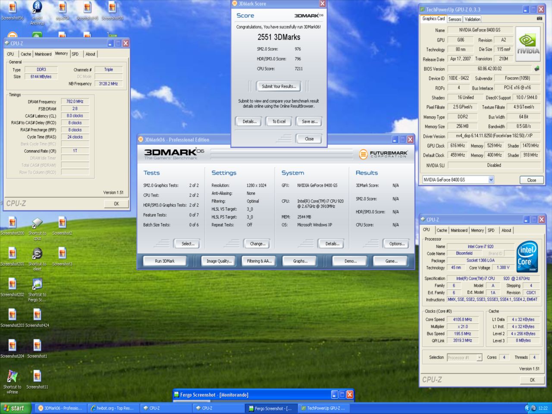Open the Graphics Card tab in GPU-Z

tap(433, 19)
